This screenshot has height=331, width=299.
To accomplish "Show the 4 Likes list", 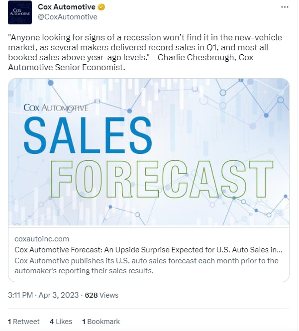I will (61, 322).
